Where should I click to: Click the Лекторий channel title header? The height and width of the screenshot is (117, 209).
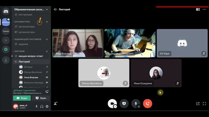(x=64, y=9)
